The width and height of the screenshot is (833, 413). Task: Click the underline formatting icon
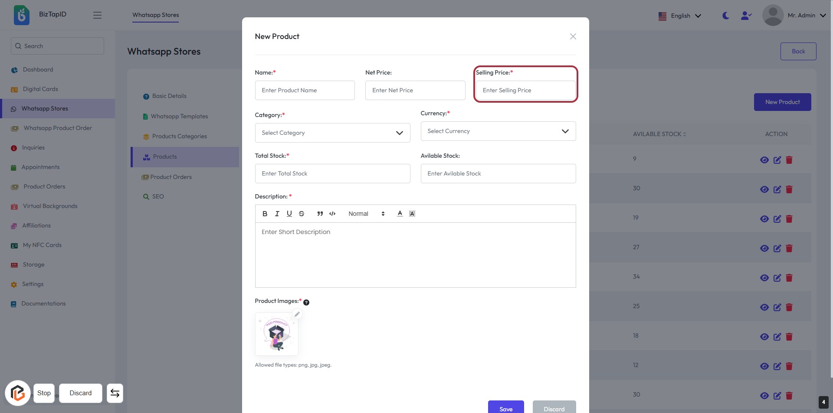(289, 214)
